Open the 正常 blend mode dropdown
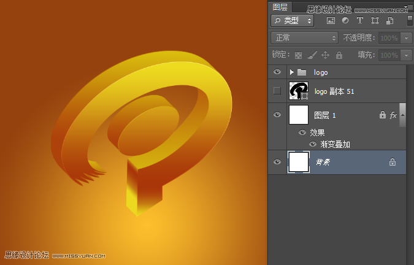 (x=304, y=38)
